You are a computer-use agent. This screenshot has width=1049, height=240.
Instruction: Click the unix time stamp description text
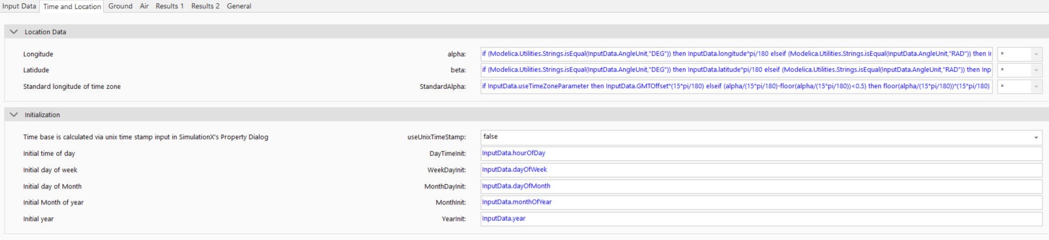pyautogui.click(x=146, y=137)
